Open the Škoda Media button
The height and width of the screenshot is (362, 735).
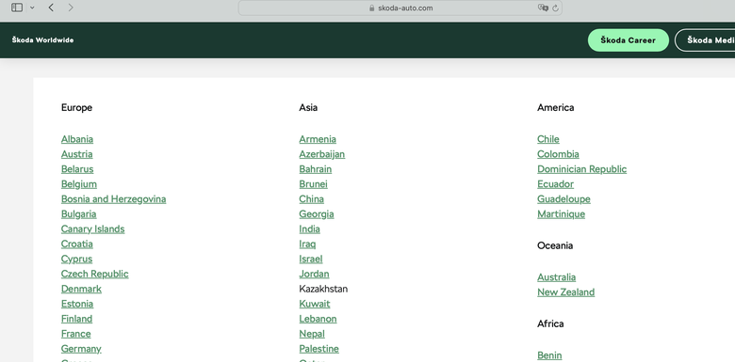pos(705,40)
